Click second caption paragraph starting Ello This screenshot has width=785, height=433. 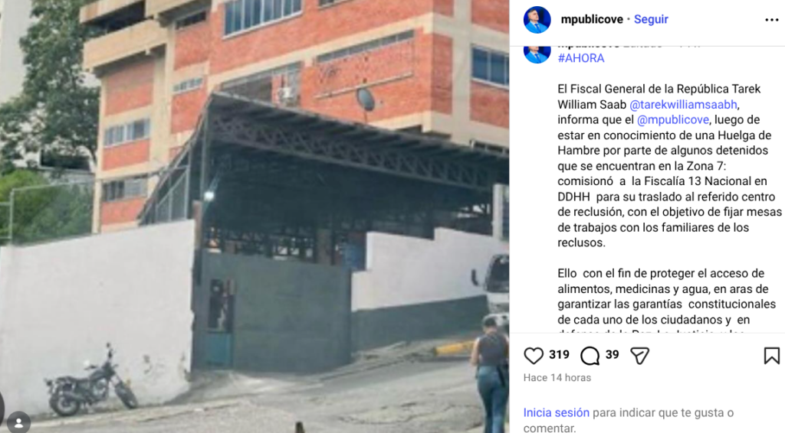(667, 297)
